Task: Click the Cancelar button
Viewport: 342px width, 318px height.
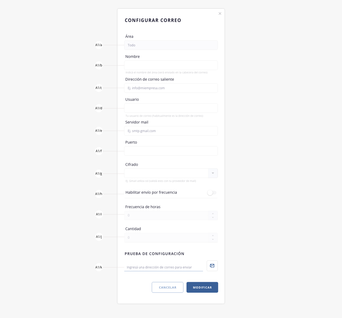Action: [x=168, y=287]
